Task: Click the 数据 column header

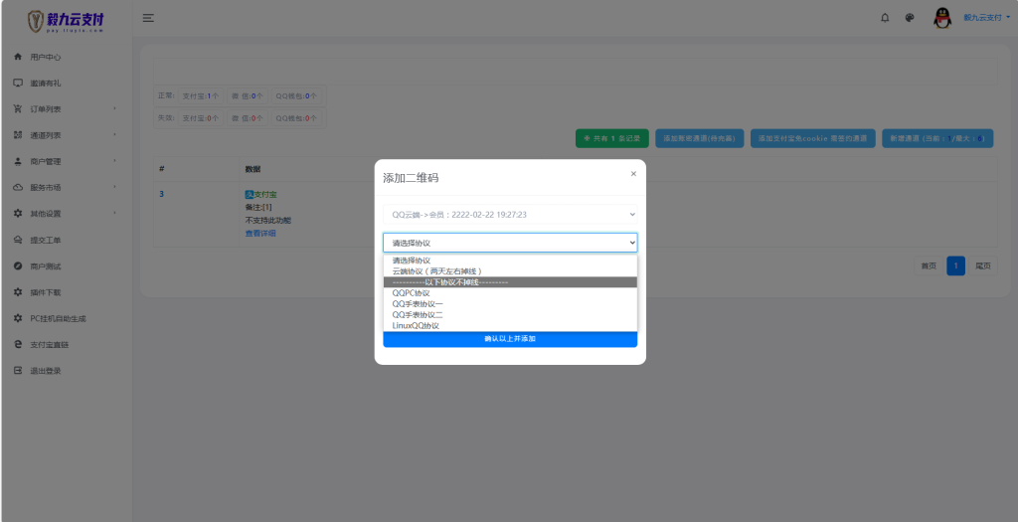Action: coord(253,169)
